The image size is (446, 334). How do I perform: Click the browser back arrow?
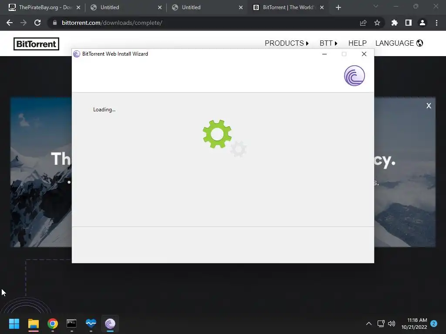coord(10,23)
